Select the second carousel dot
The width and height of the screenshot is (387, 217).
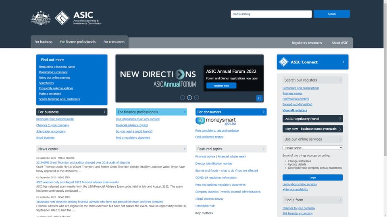point(189,98)
